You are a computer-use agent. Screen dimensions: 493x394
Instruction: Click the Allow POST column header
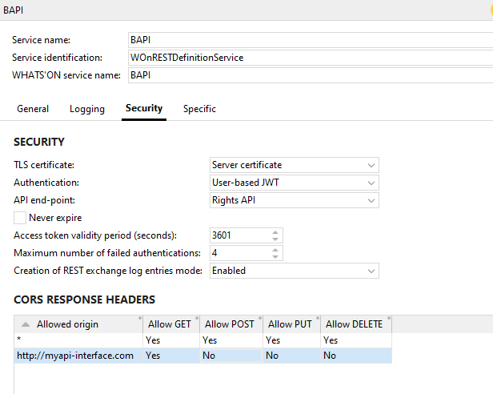pyautogui.click(x=230, y=324)
